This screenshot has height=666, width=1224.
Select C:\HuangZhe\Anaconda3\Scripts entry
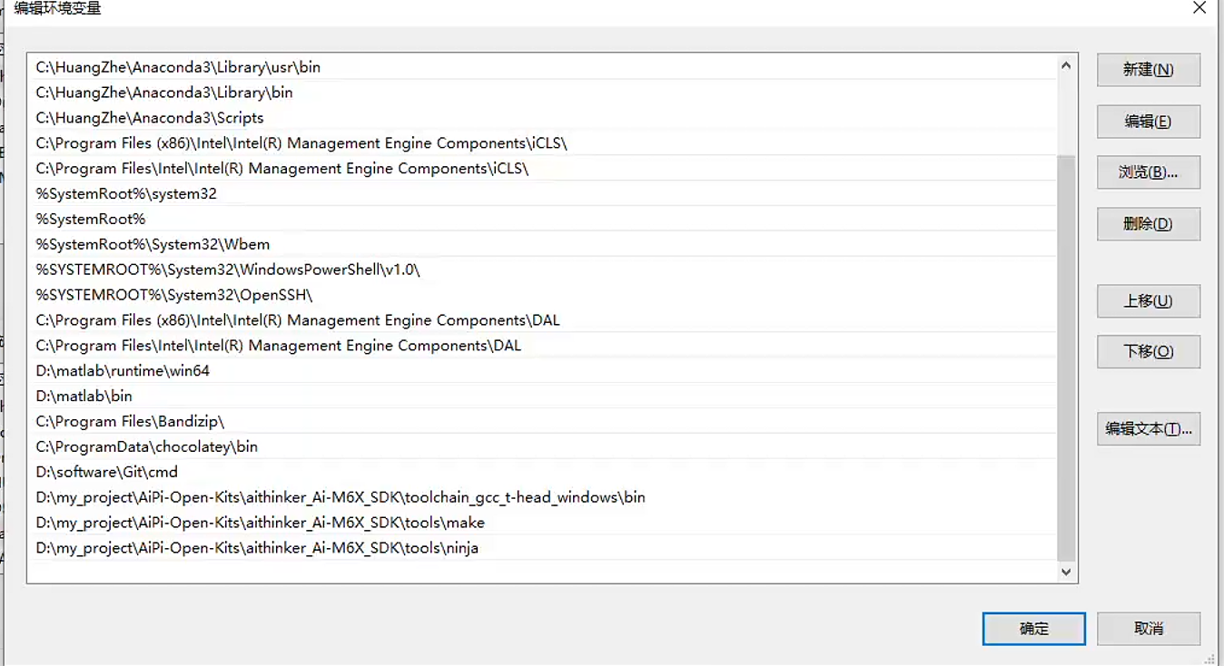[542, 118]
